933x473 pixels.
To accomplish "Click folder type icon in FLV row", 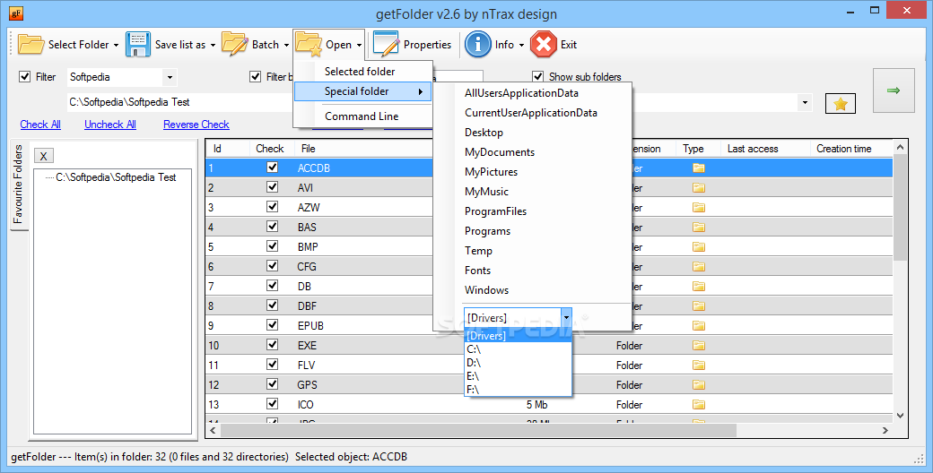I will (x=699, y=365).
